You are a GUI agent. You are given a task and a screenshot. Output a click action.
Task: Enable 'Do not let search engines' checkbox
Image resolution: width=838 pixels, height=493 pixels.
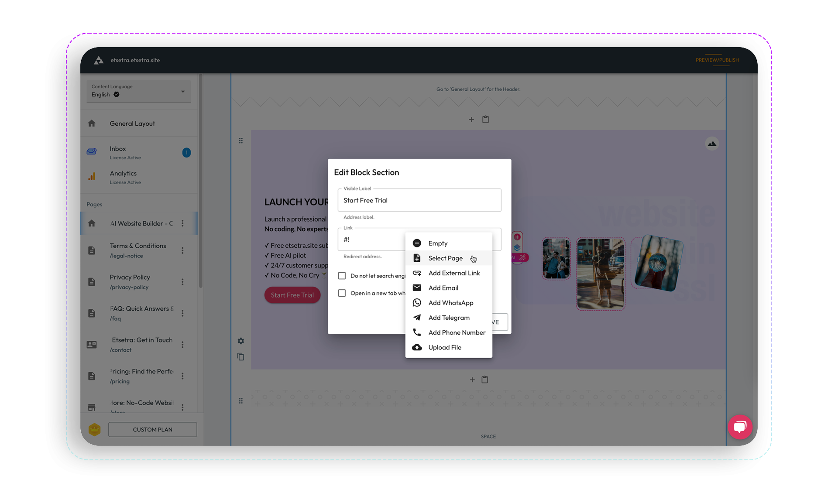coord(342,276)
